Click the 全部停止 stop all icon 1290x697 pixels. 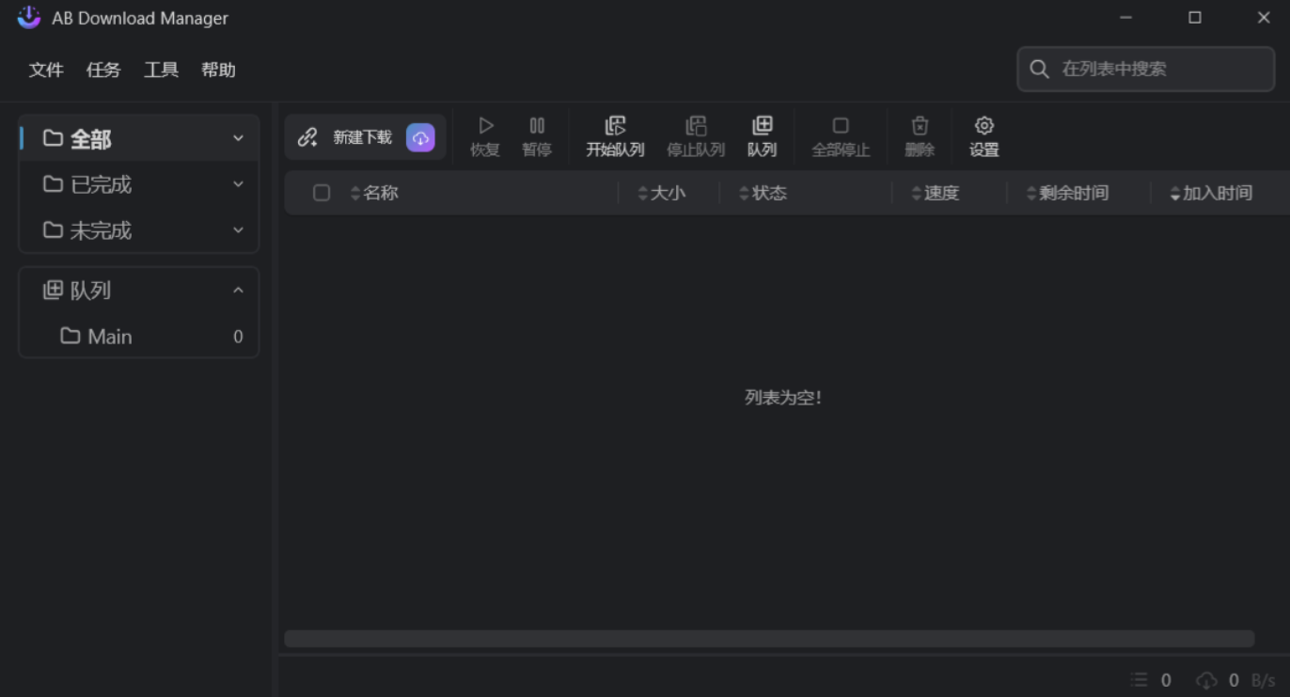tap(841, 125)
